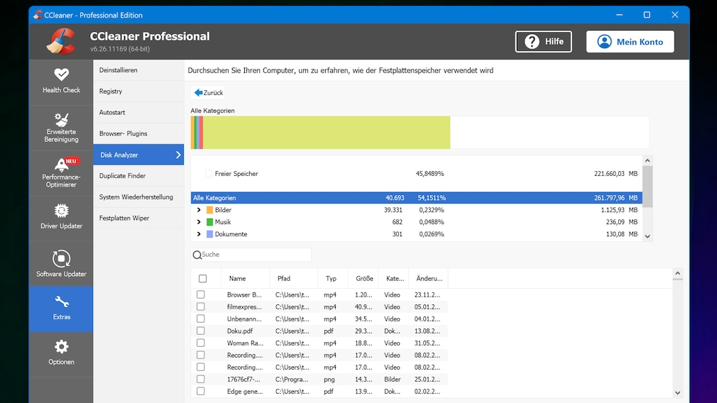717x403 pixels.
Task: Click the Bilder orange color swatch
Action: [210, 210]
